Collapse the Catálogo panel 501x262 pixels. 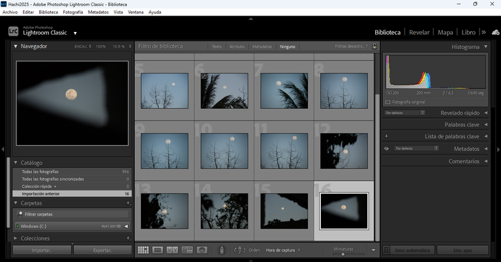click(16, 163)
